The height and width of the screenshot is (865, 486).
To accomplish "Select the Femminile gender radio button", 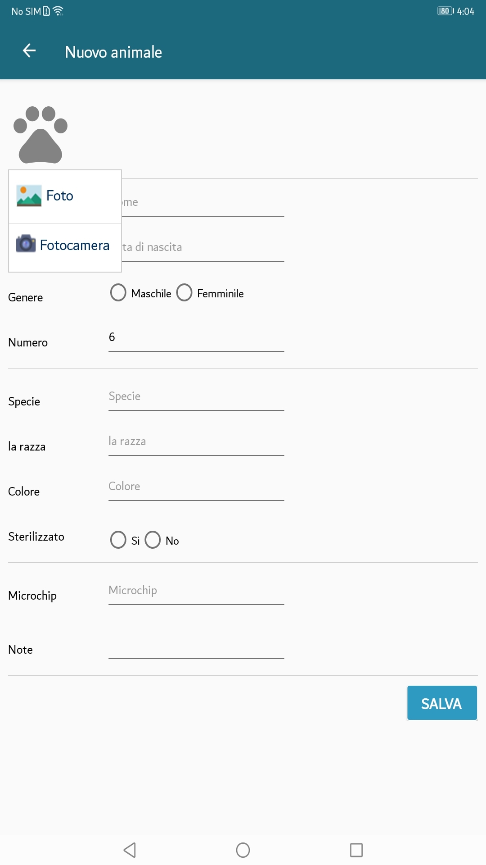I will [184, 292].
